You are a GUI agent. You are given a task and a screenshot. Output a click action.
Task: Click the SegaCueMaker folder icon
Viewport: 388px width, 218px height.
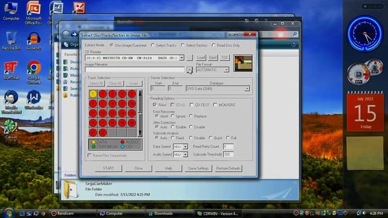click(70, 189)
